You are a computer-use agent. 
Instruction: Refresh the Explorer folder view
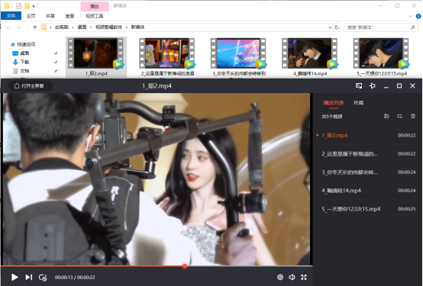tap(337, 27)
